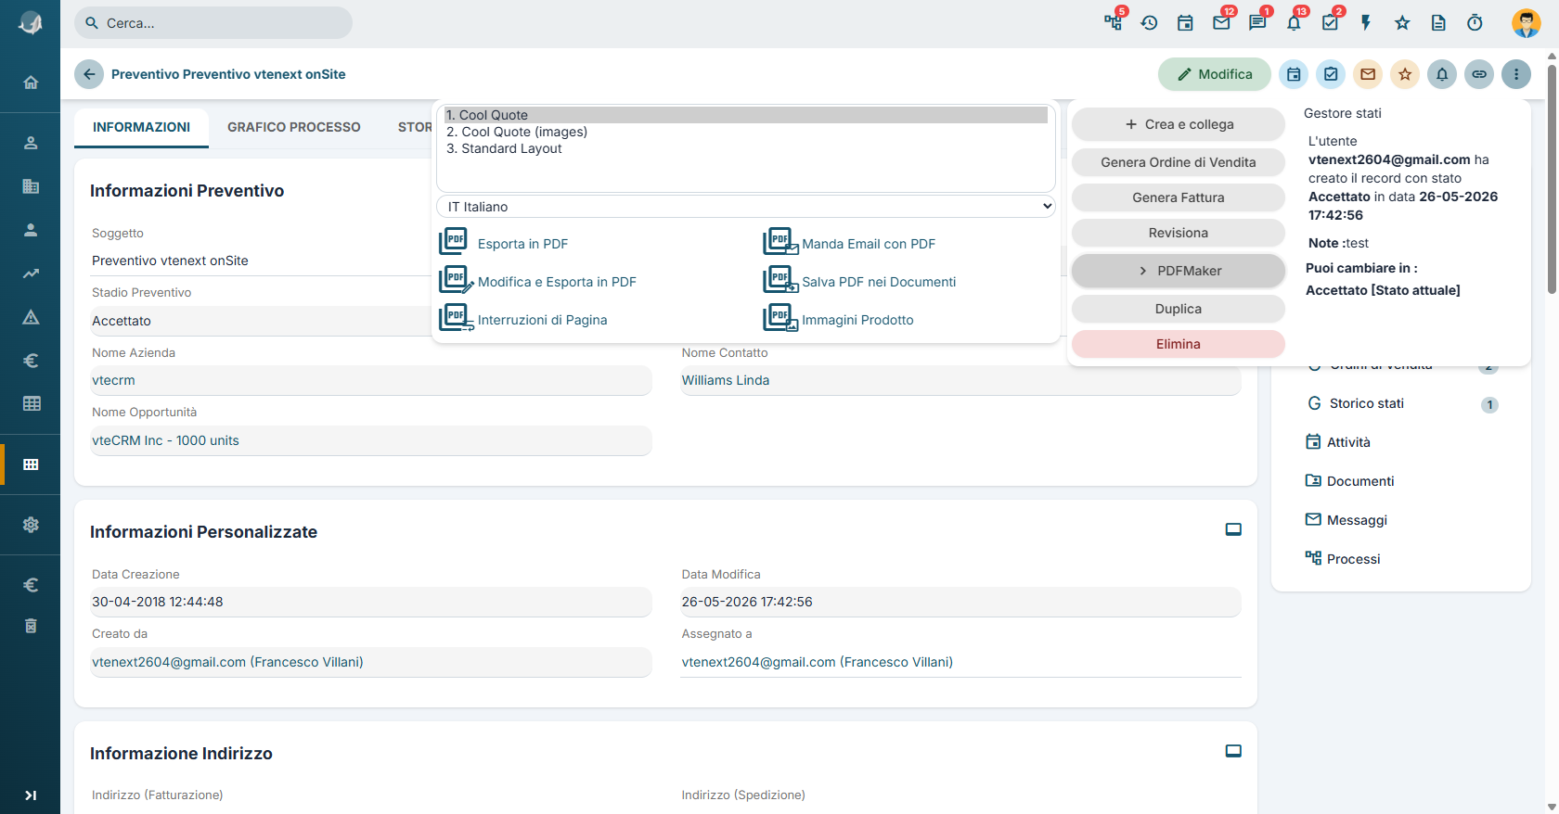
Task: Mark record as favorite with star
Action: (x=1405, y=74)
